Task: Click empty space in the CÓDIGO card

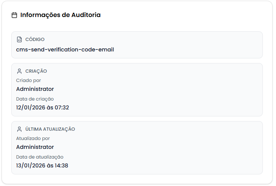Action: coord(194,45)
